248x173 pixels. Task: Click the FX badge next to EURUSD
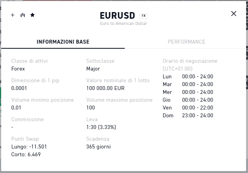[x=143, y=16]
